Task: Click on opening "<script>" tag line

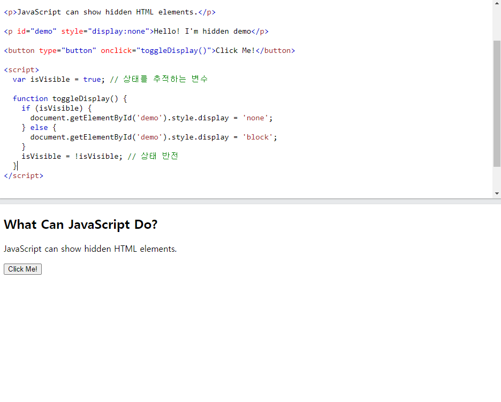Action: click(x=21, y=69)
